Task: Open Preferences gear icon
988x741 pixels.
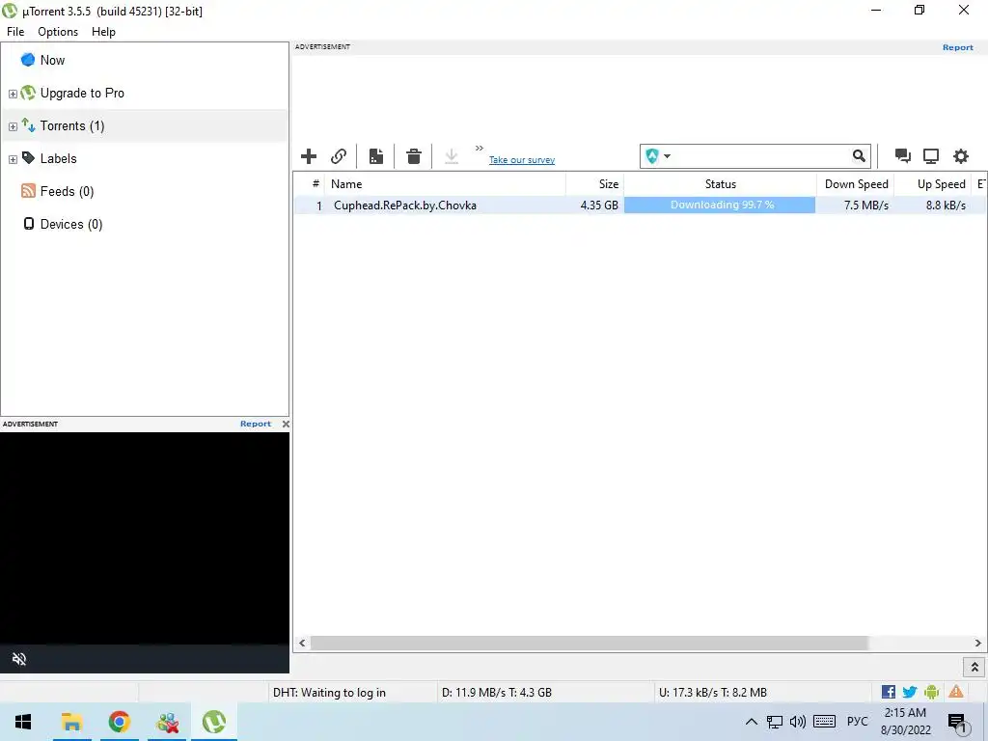Action: coord(960,155)
